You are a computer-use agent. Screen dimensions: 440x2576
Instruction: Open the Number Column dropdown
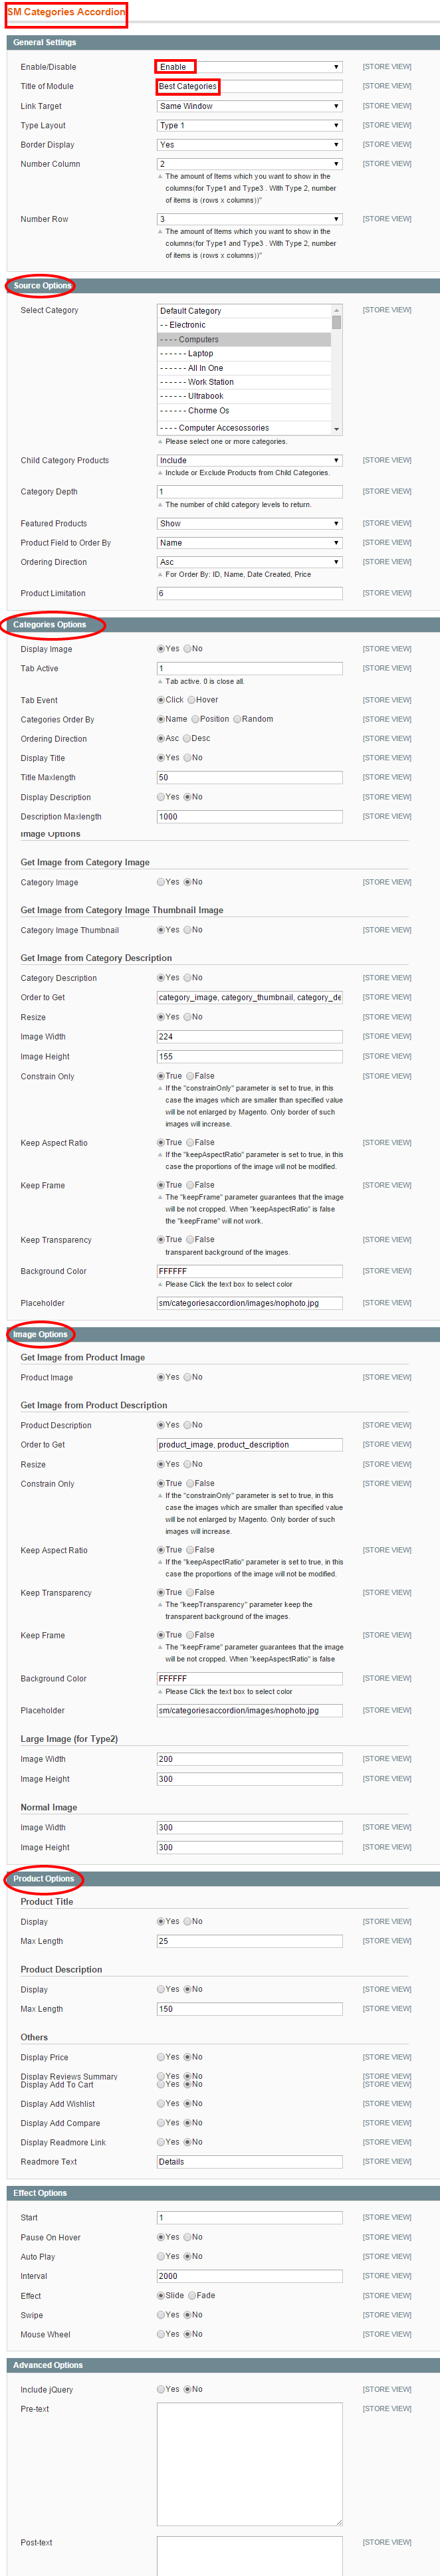pyautogui.click(x=249, y=164)
